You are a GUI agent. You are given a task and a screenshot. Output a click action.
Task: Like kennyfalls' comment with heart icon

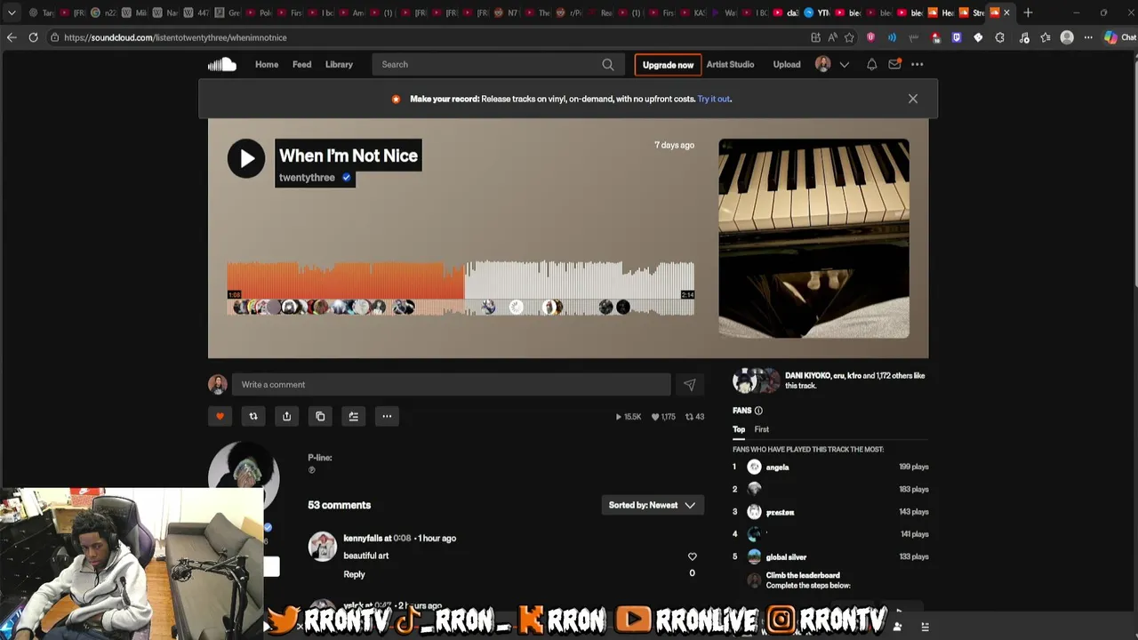tap(692, 556)
